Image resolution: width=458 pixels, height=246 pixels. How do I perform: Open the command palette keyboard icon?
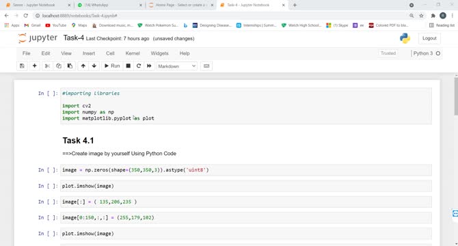coord(206,66)
